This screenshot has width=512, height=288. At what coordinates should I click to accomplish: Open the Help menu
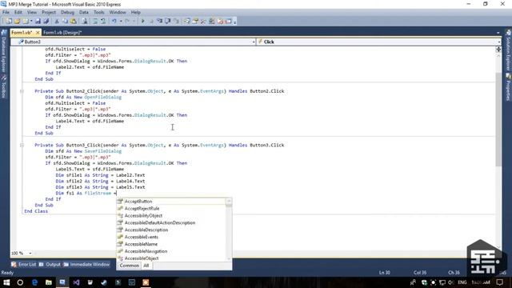pos(135,12)
